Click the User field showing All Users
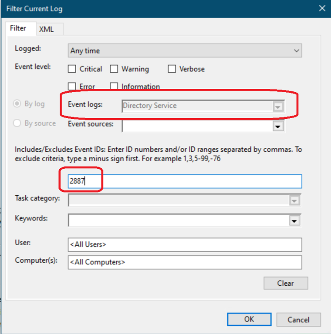Viewport: 331px width, 334px height. (x=185, y=244)
